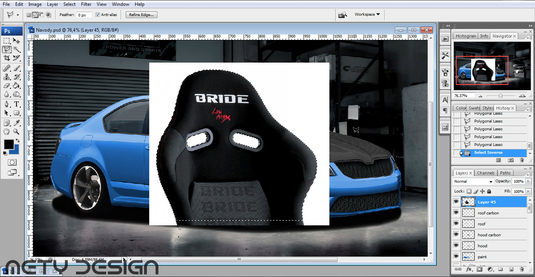This screenshot has height=277, width=535.
Task: Select the Healing Brush tool
Action: (x=7, y=68)
